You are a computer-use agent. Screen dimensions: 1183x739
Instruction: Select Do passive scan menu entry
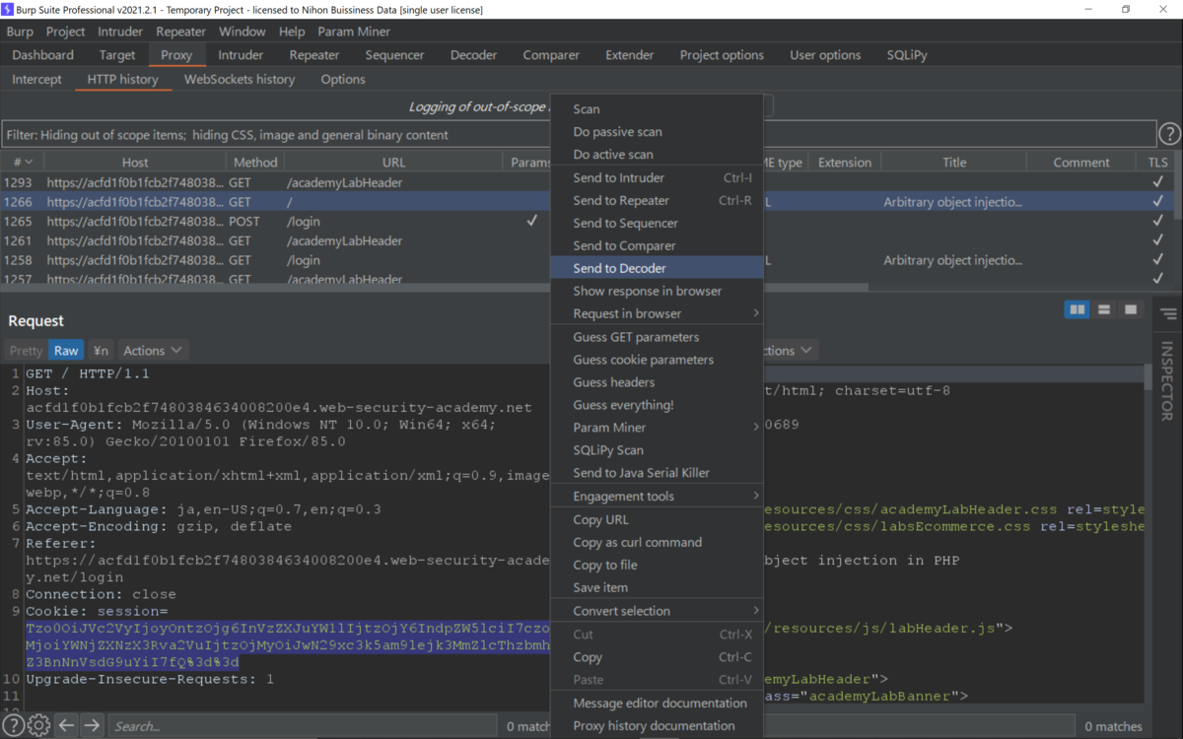click(658, 131)
